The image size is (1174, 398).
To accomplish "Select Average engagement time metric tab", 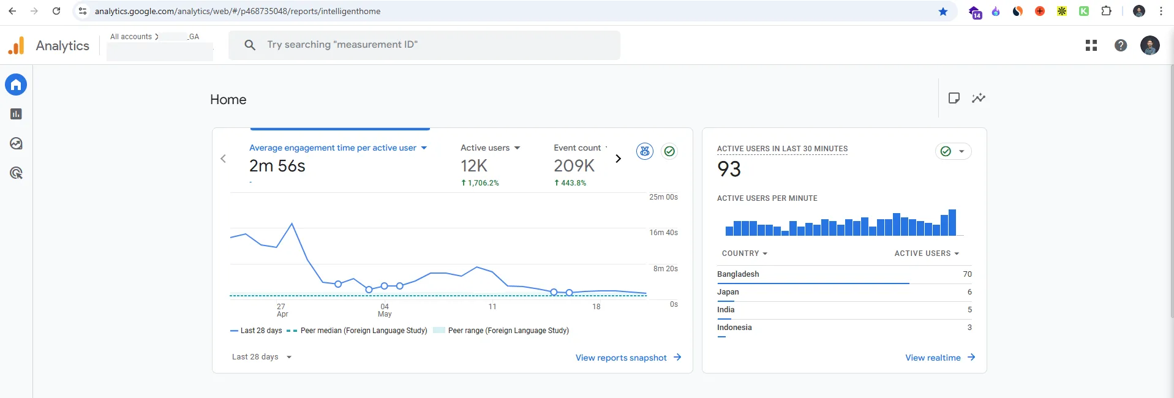I will (x=337, y=148).
